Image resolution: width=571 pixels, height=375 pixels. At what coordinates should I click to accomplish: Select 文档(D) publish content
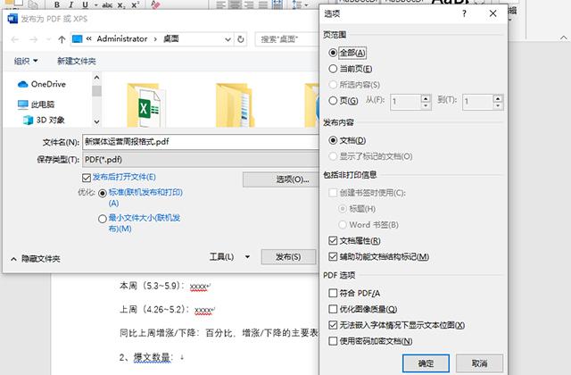333,140
